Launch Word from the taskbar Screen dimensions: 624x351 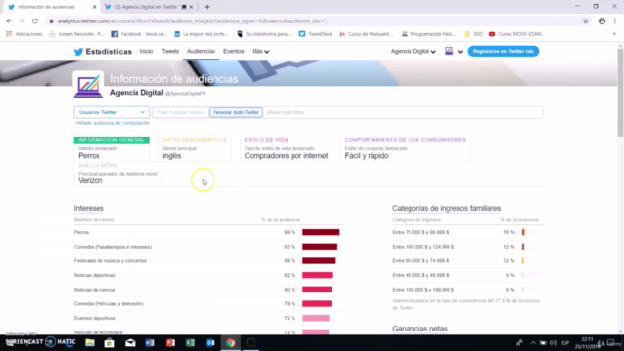point(150,342)
